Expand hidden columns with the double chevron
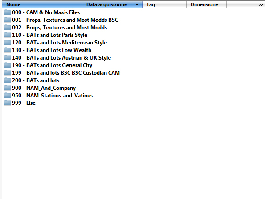265x199 pixels. [x=261, y=4]
